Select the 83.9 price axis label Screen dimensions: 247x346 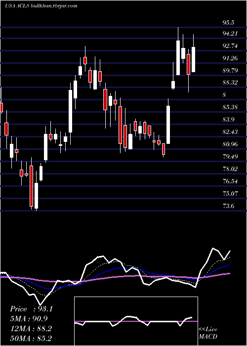228,120
